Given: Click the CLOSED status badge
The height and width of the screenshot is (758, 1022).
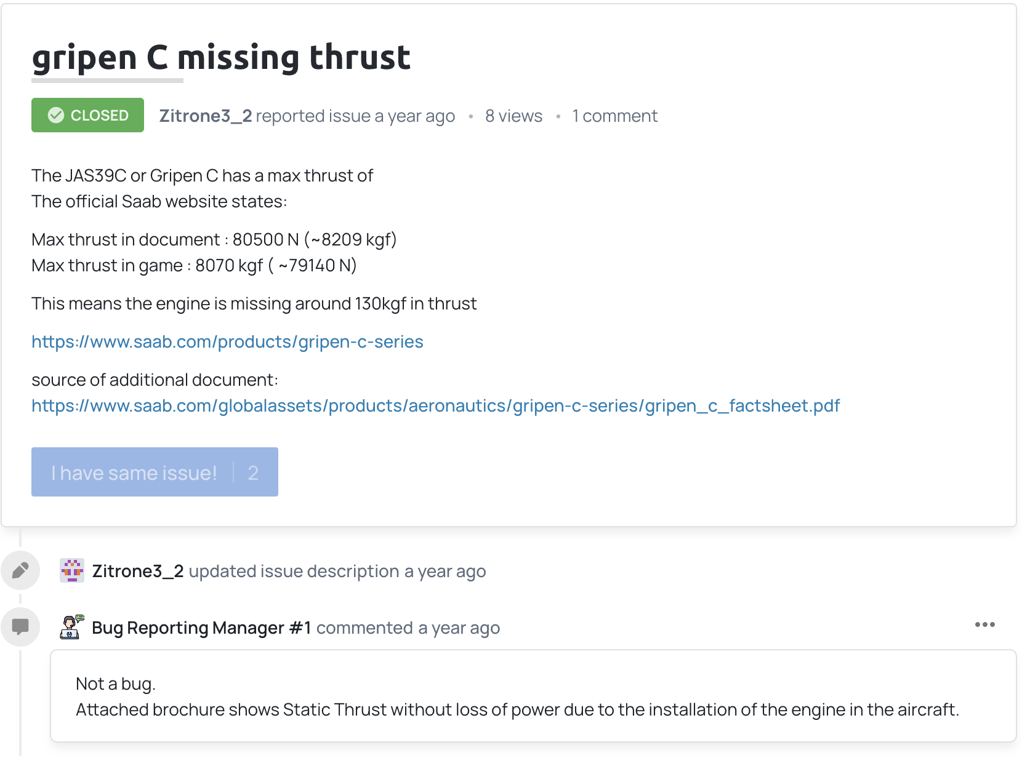Looking at the screenshot, I should 87,115.
